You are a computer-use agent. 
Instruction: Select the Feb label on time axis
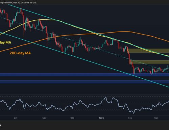(130, 118)
